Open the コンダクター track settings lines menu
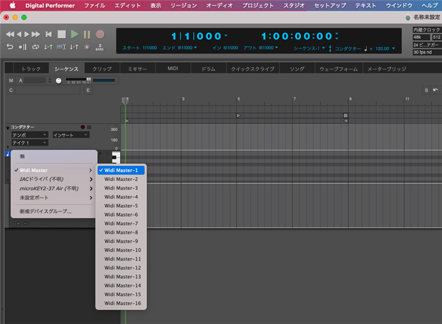The image size is (442, 324). 89,127
